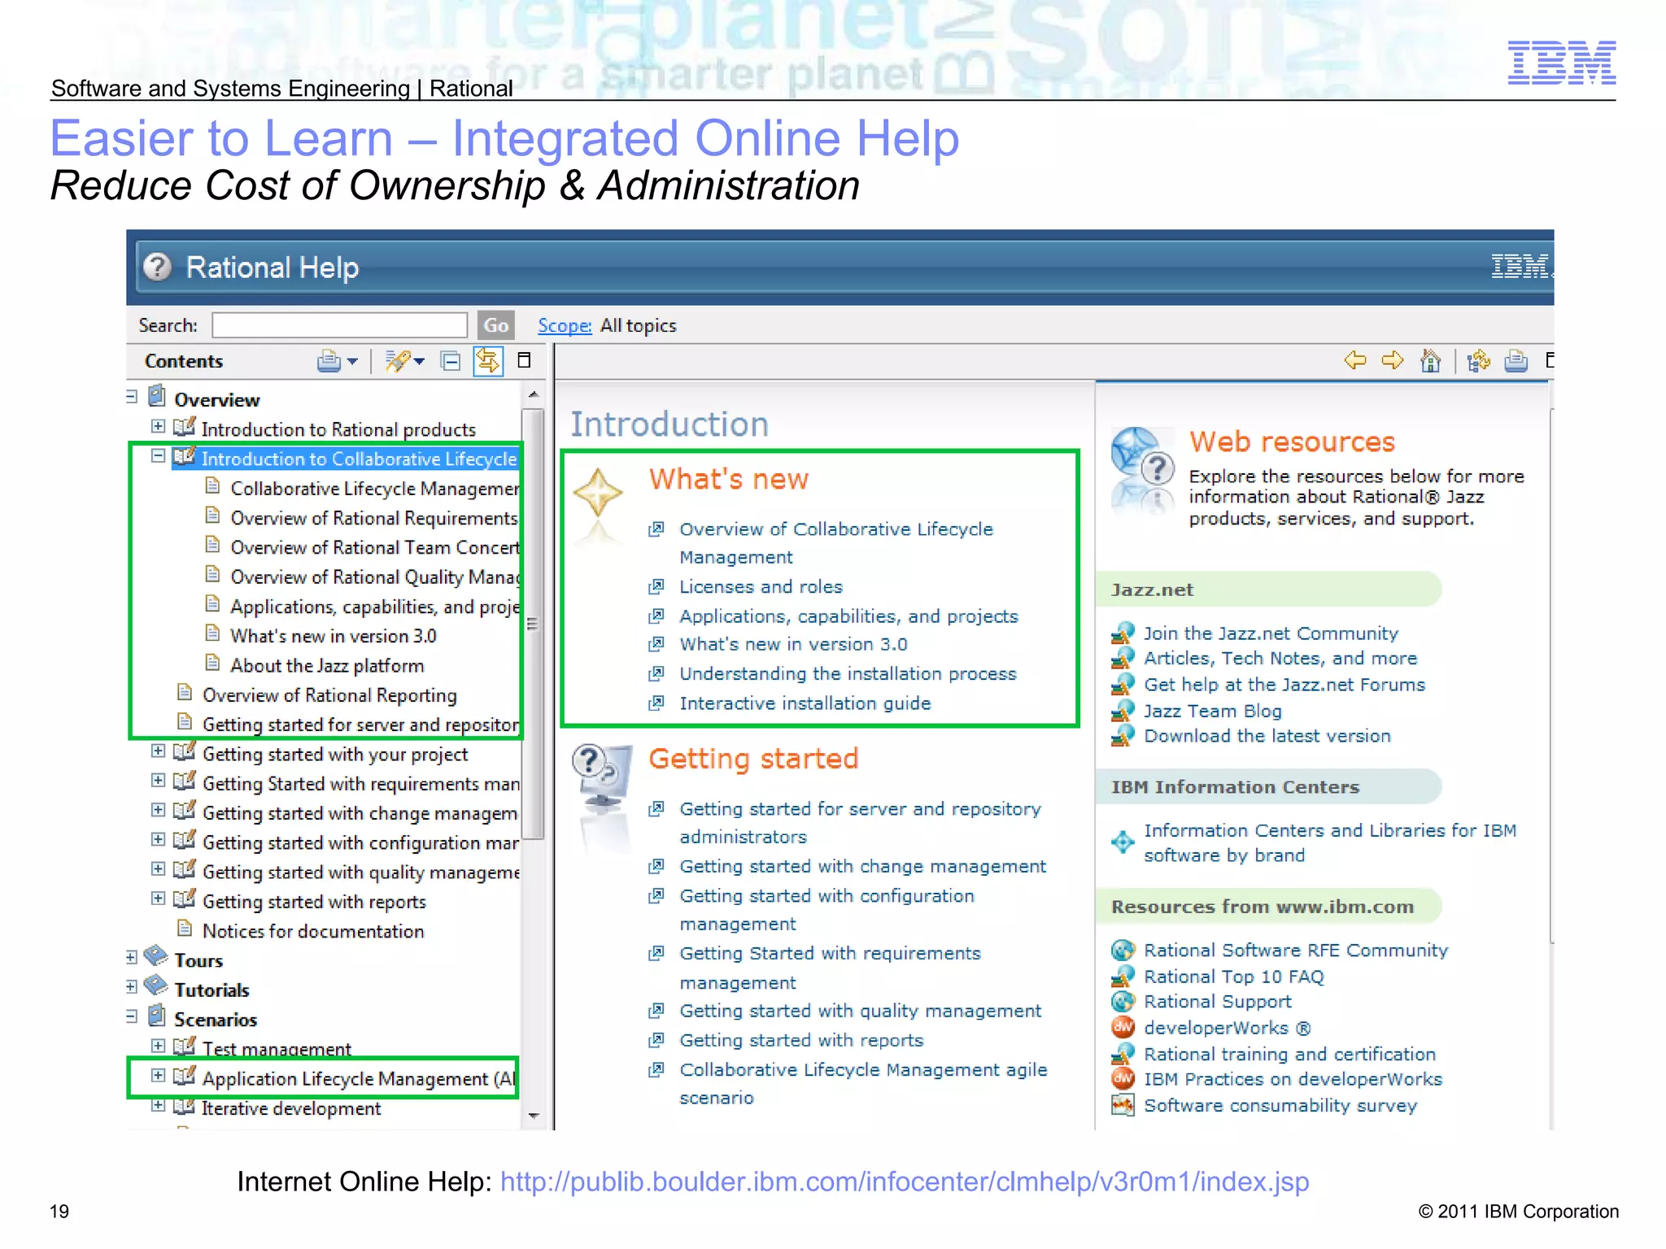1666x1249 pixels.
Task: Open Interactive installation guide link
Action: (x=805, y=703)
